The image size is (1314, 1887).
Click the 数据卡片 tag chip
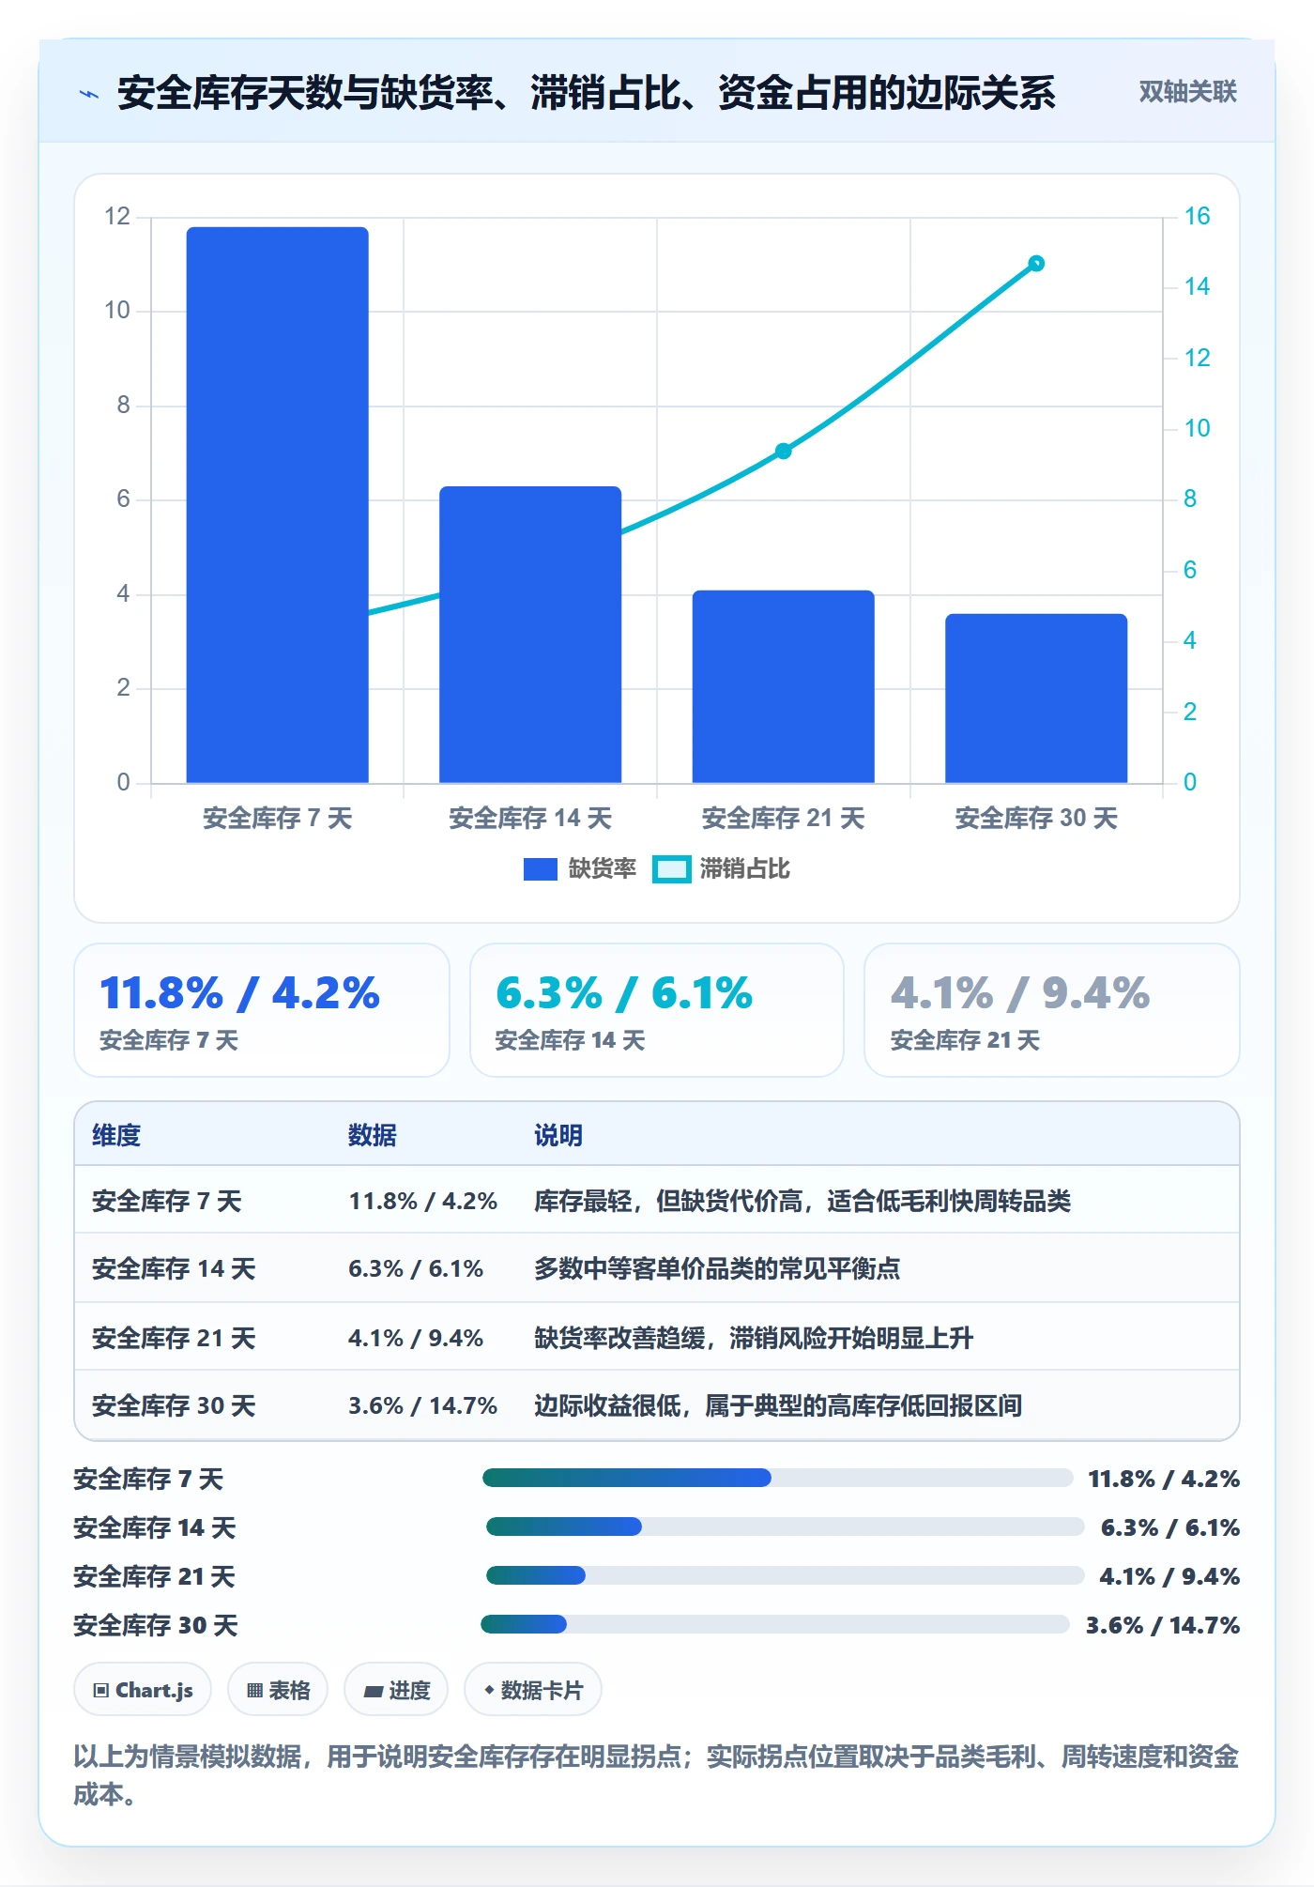[533, 1690]
